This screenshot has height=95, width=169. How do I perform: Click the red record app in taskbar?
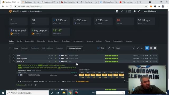pos(76,93)
